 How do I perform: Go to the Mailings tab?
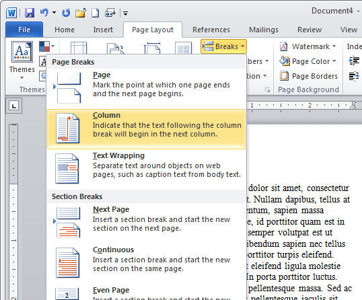(264, 30)
